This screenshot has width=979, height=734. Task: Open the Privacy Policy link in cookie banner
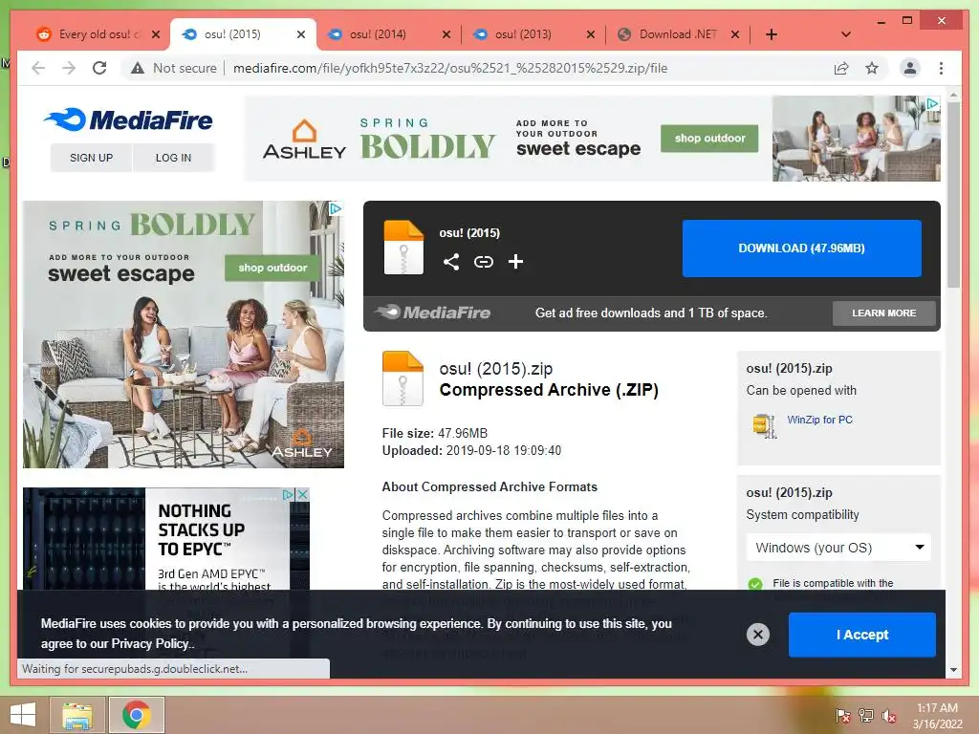[150, 644]
